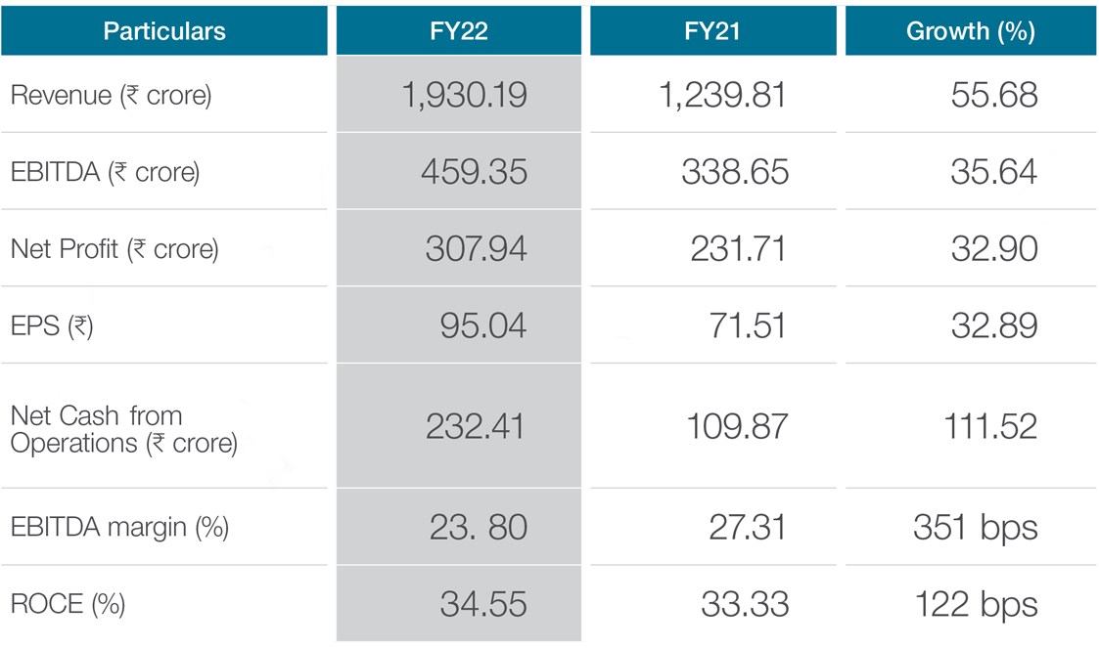
Task: Click the Revenue (₹ crore) row label
Action: pos(111,95)
